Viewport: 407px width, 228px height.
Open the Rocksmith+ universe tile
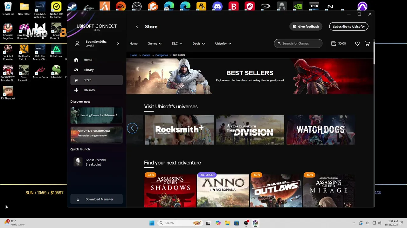pos(179,130)
